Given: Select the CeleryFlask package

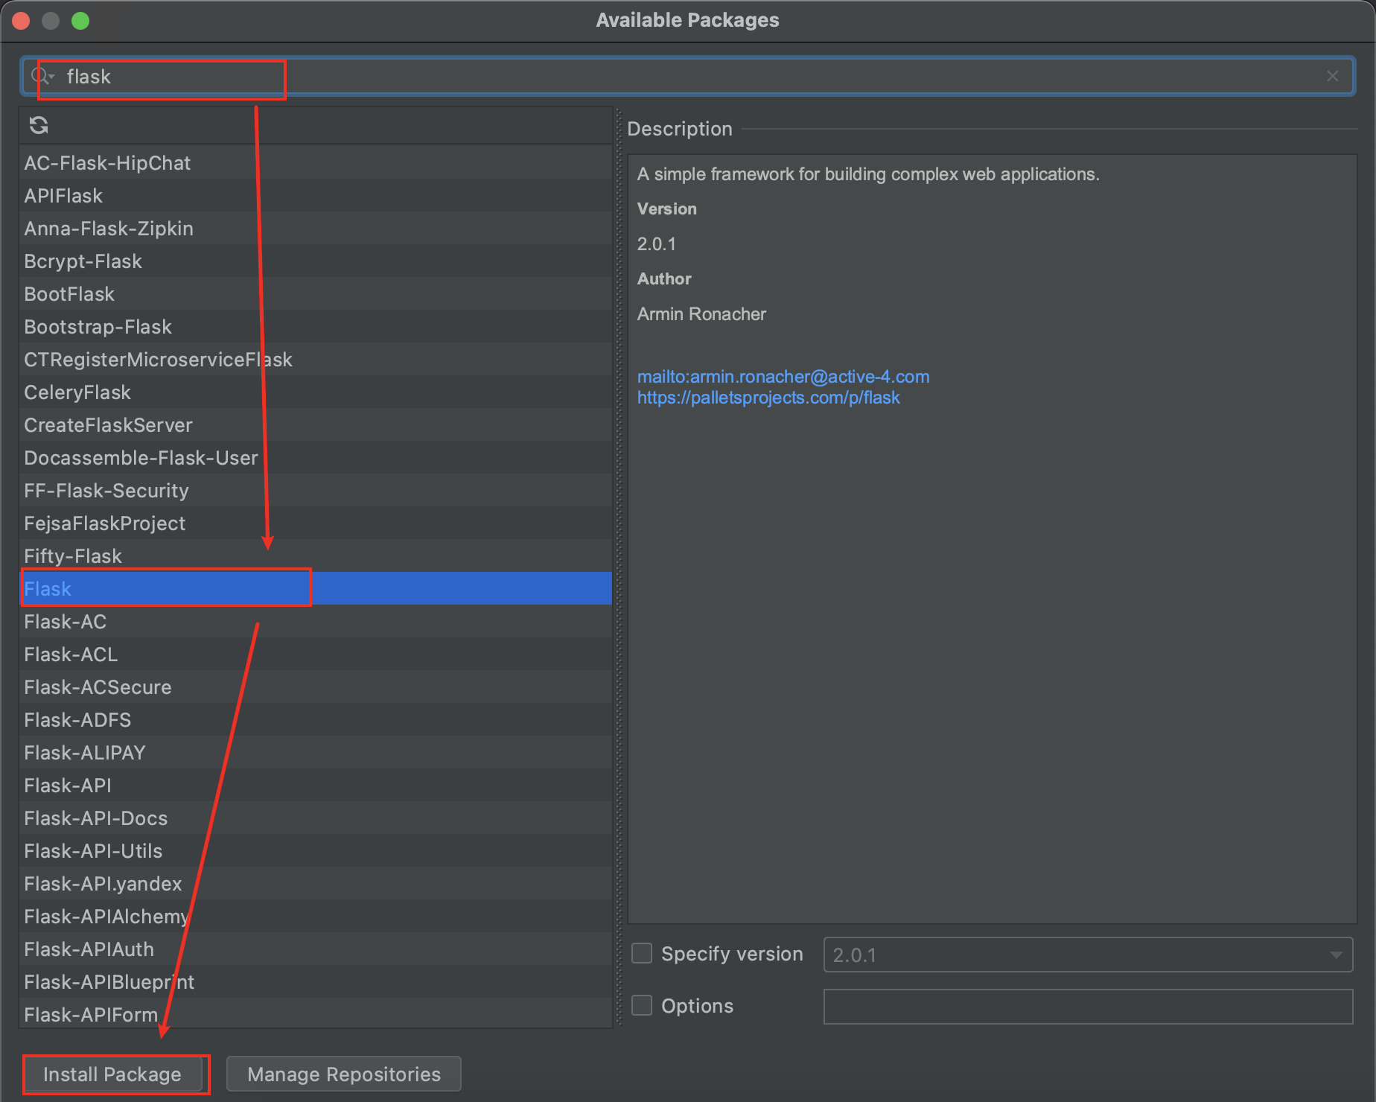Looking at the screenshot, I should 316,392.
